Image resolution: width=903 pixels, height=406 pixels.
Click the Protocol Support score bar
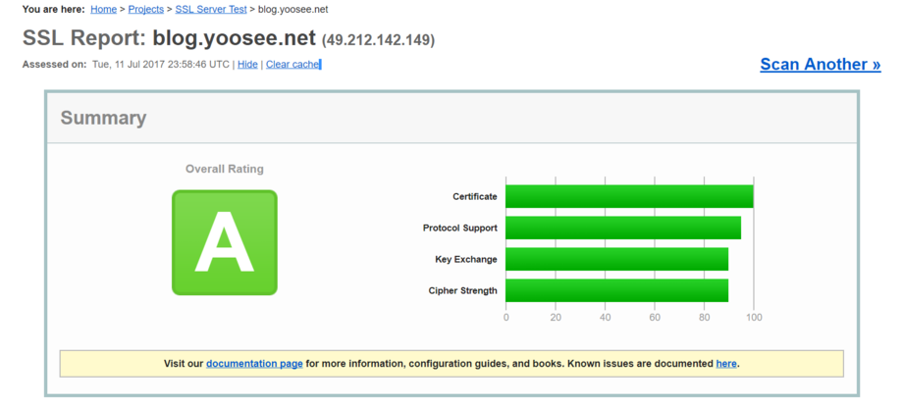(x=623, y=228)
